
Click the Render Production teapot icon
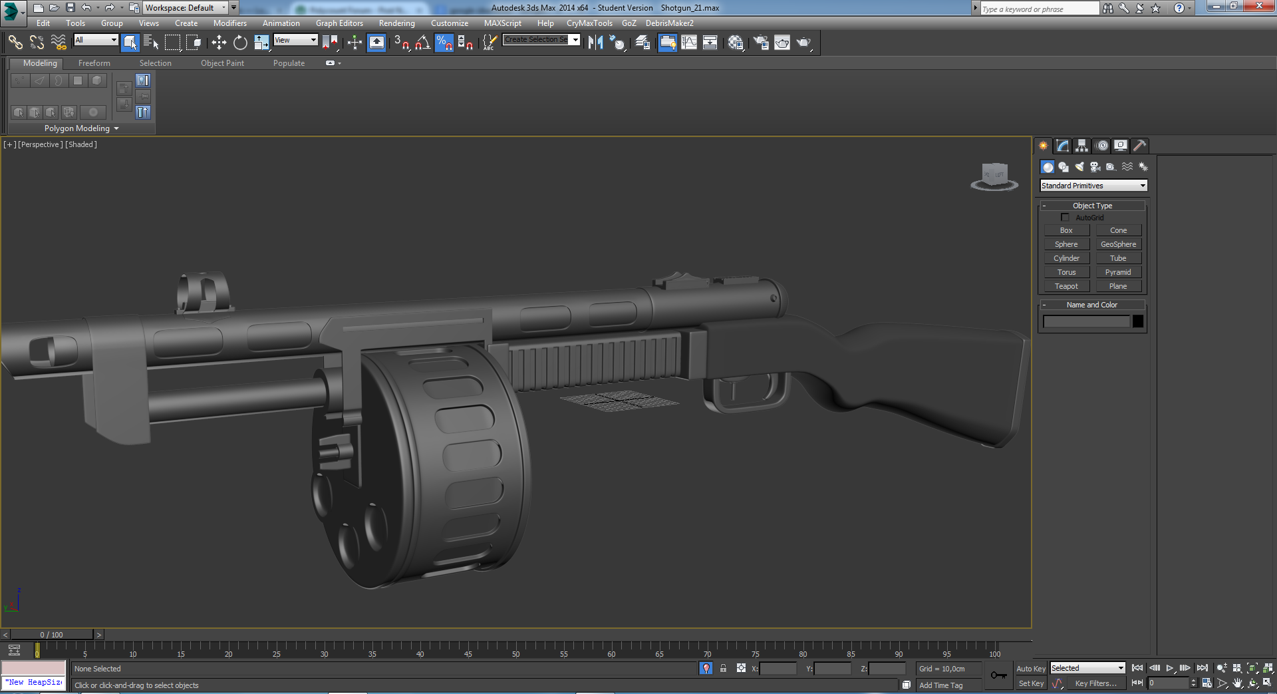pos(803,43)
